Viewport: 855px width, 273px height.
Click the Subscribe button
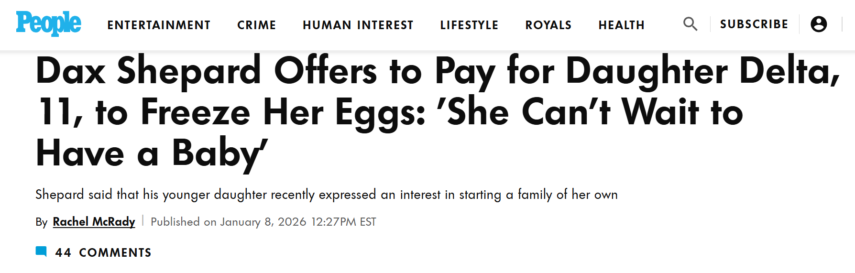(754, 24)
